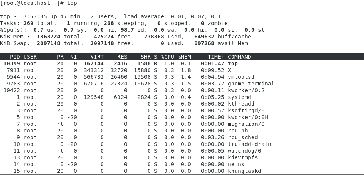The width and height of the screenshot is (364, 175).
Task: Click the RES column header
Action: 122,57
